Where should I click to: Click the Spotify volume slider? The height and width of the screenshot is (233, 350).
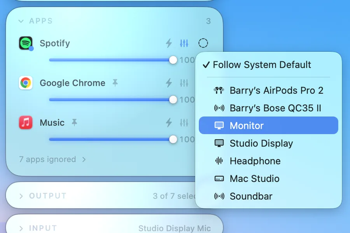pyautogui.click(x=113, y=60)
